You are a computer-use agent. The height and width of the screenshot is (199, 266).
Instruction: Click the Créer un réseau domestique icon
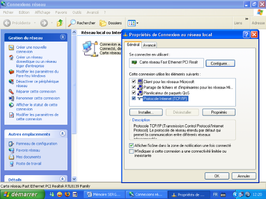pos(11,57)
